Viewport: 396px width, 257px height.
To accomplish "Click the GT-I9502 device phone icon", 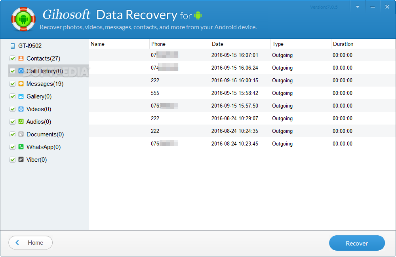I will pos(12,46).
